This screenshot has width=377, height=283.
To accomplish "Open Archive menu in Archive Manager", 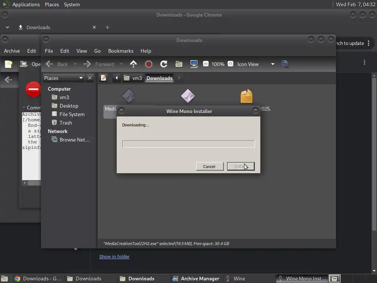I will (12, 51).
